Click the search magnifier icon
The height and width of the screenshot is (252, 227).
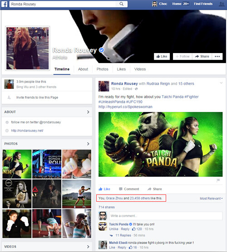(x=122, y=4)
